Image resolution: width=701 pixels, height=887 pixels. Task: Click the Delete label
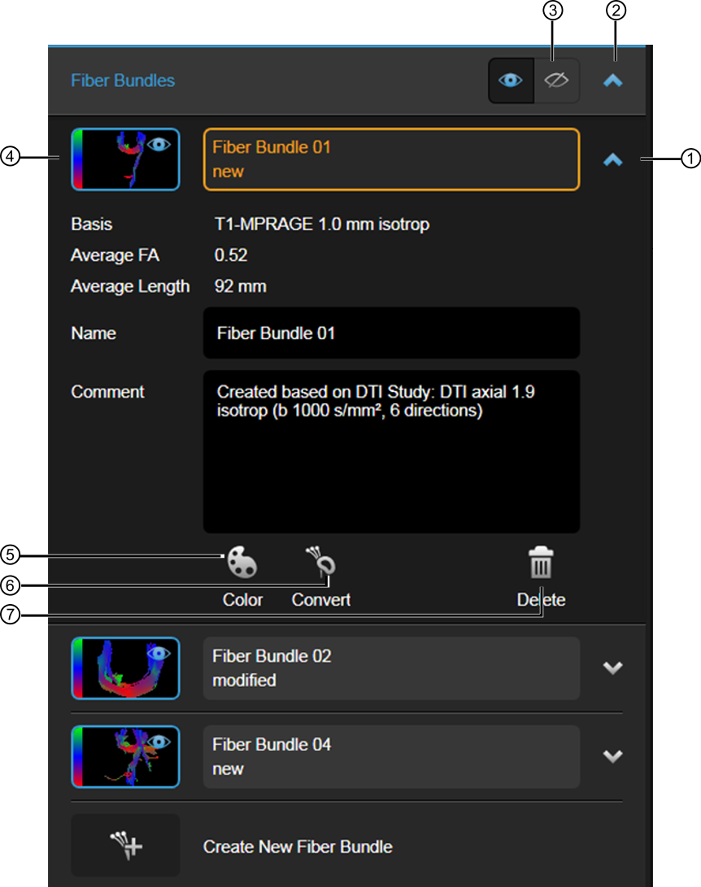[x=541, y=600]
